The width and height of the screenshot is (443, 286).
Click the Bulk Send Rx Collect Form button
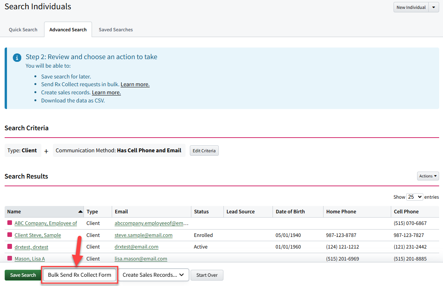point(79,275)
